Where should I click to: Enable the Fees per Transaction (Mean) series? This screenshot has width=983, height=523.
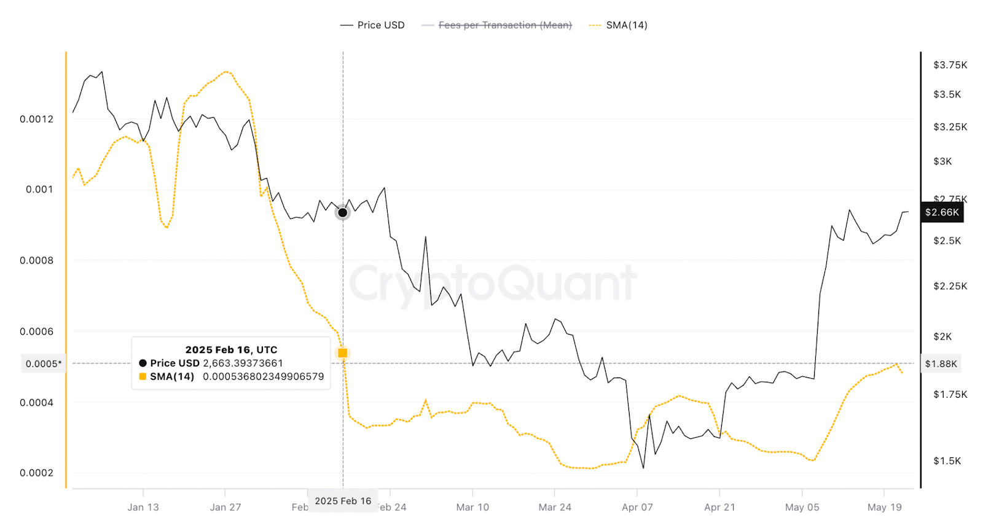point(497,25)
